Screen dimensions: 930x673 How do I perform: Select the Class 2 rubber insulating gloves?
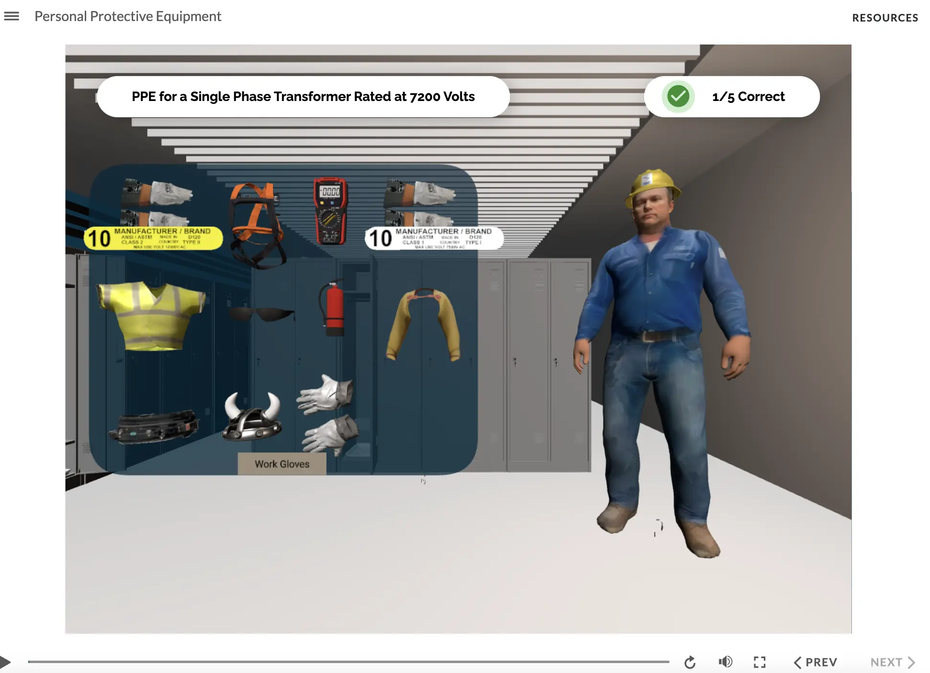(x=153, y=201)
